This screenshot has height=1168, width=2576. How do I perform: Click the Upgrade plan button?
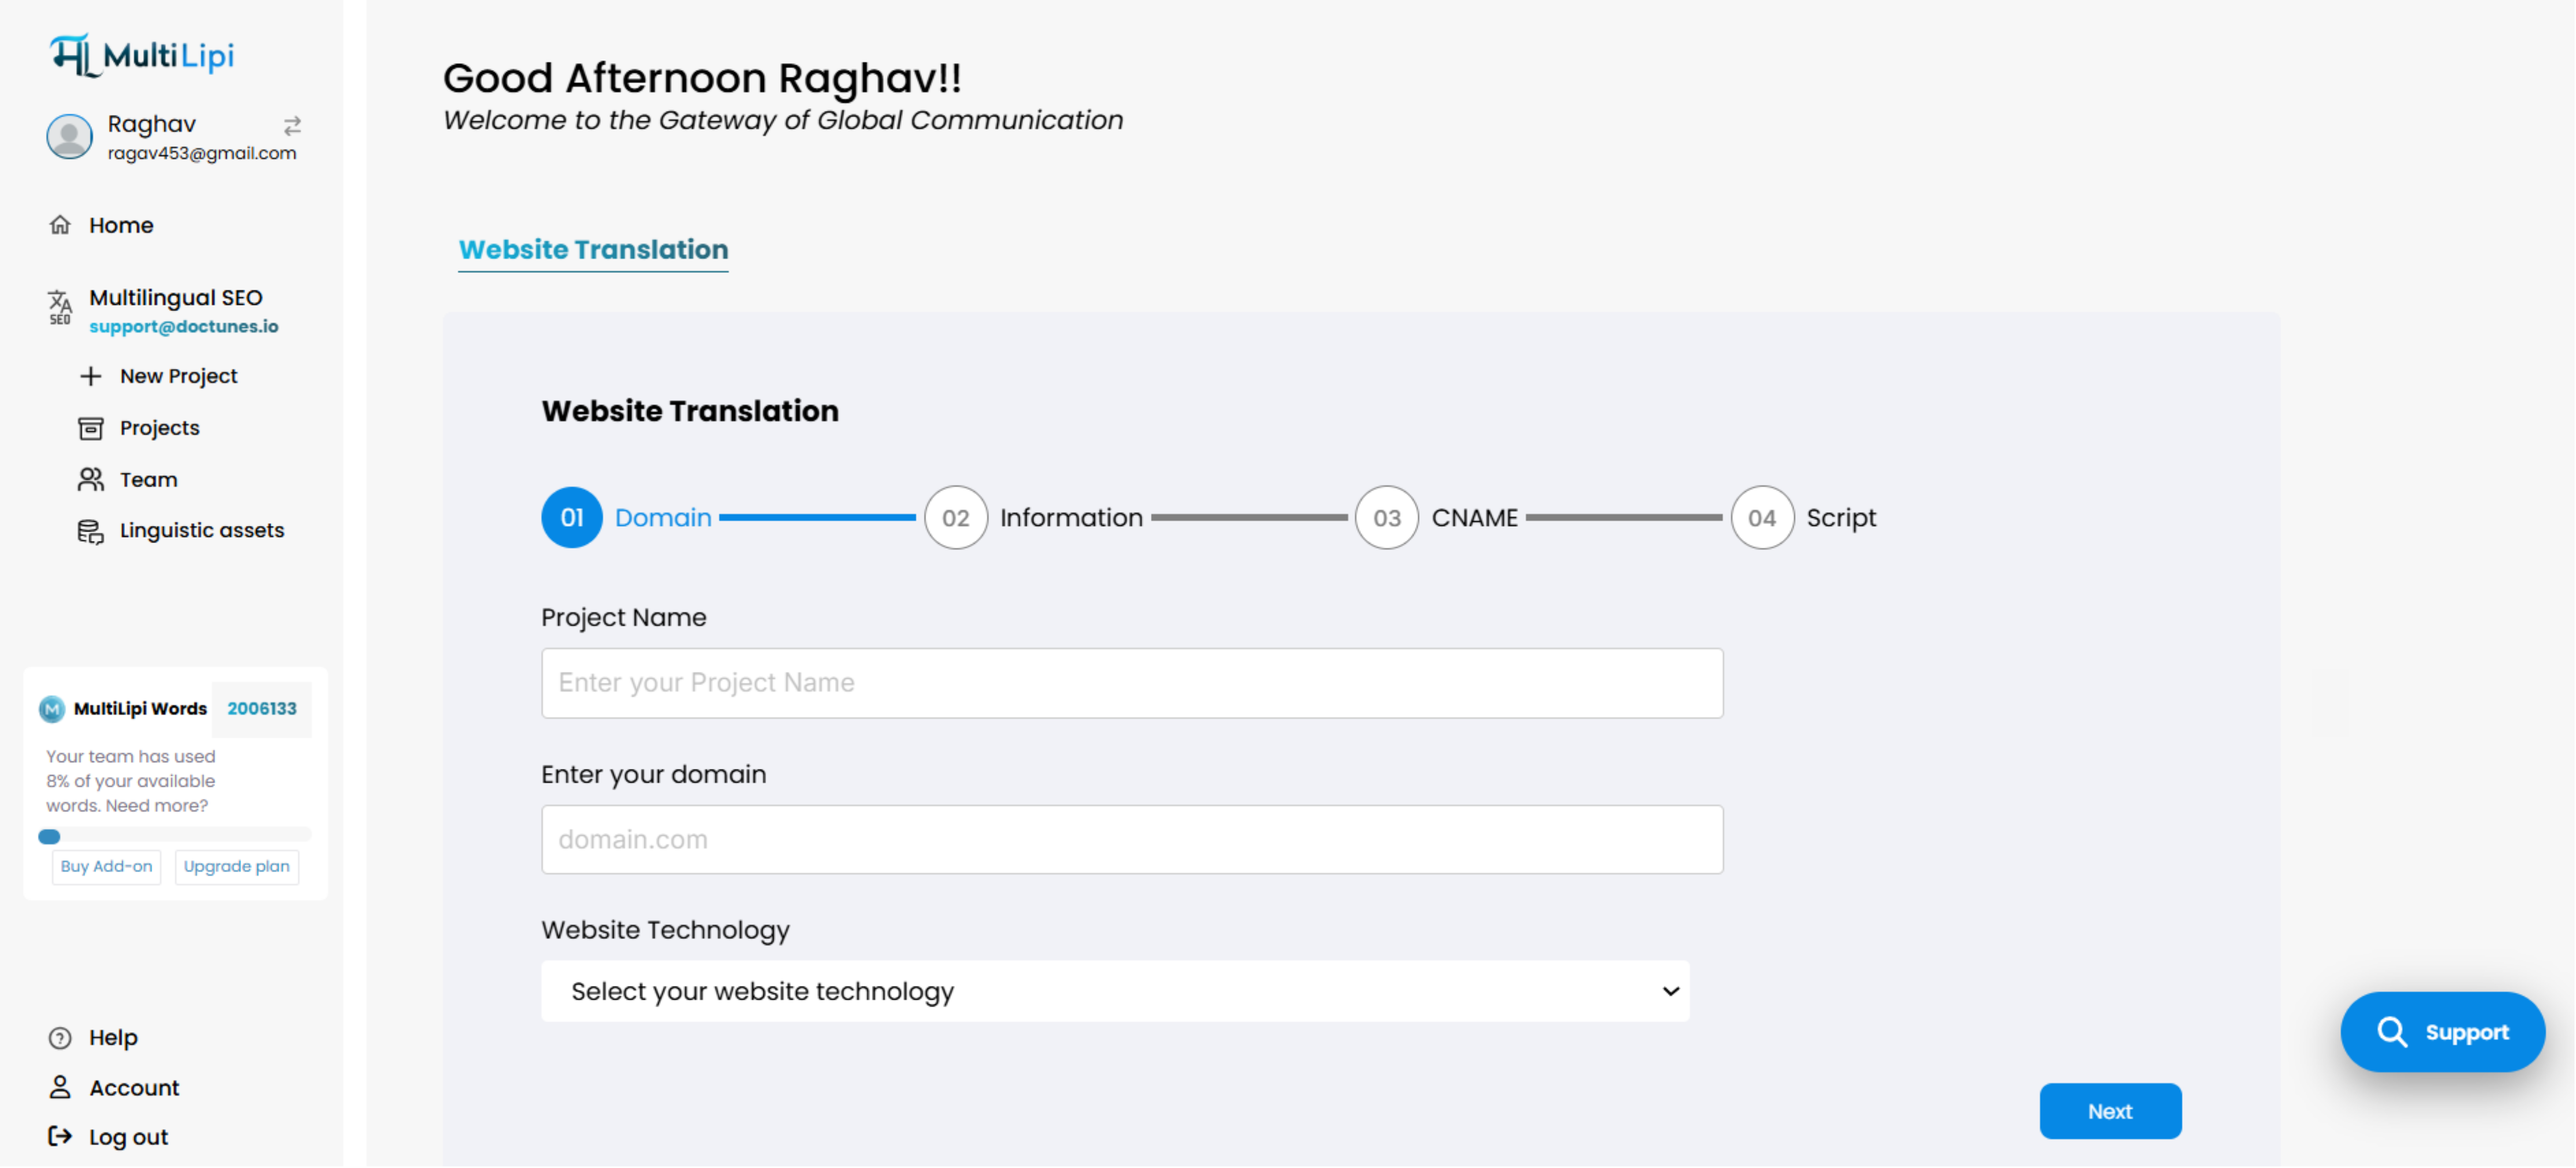236,867
